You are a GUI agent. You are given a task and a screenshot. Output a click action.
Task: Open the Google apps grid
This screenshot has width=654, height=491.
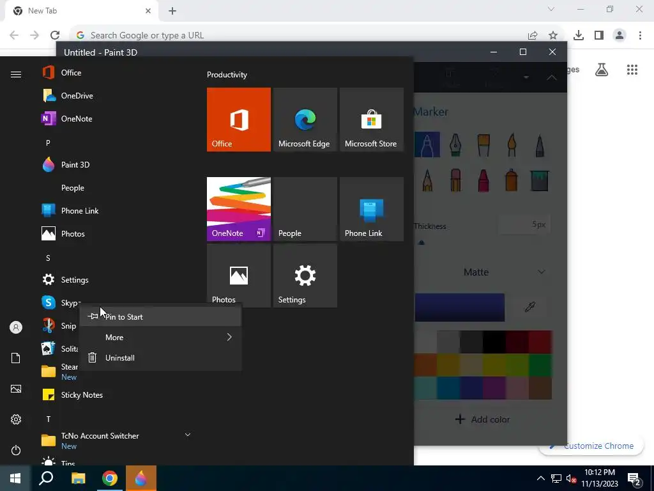tap(632, 70)
